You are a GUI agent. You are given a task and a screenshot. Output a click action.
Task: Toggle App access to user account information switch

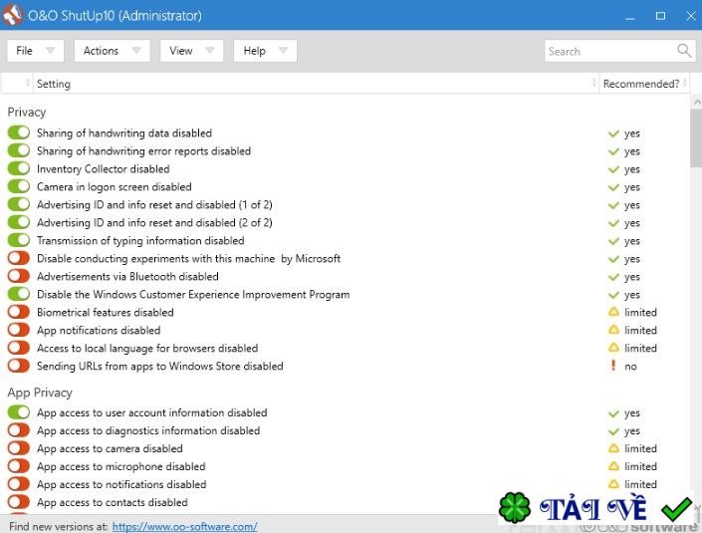18,412
